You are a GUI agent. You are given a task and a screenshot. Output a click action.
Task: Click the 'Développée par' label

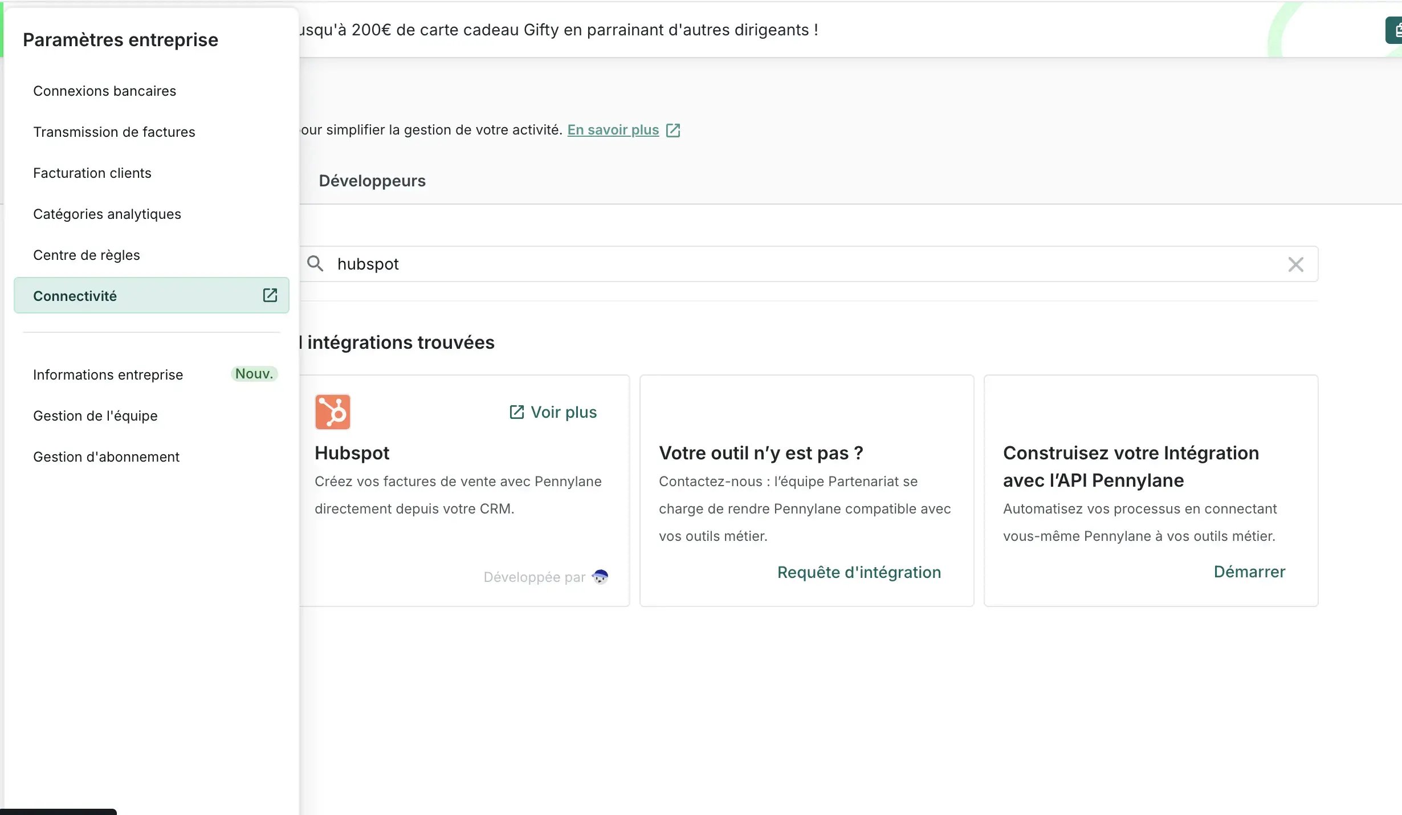click(x=534, y=577)
